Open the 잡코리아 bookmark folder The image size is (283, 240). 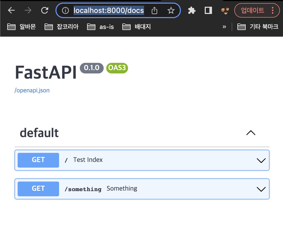pos(61,27)
